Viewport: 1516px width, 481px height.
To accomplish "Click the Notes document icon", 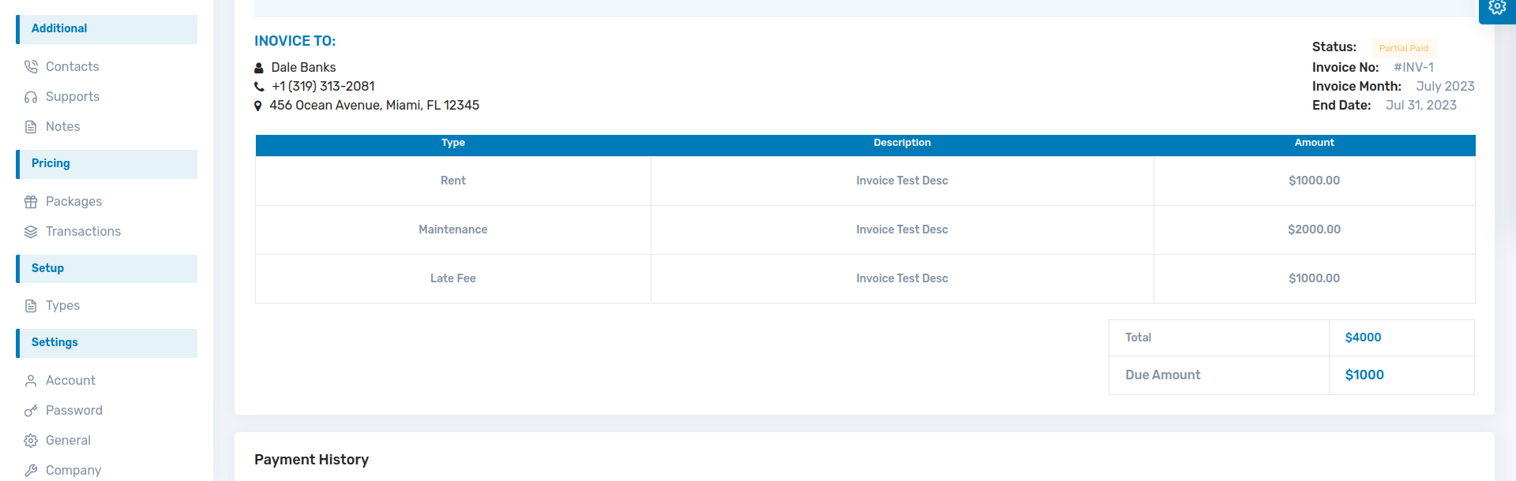I will [31, 127].
